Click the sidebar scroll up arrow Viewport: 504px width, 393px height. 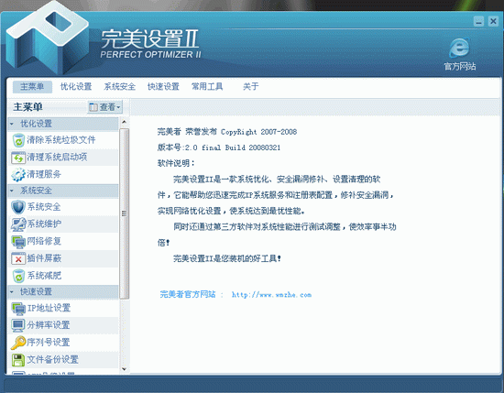coord(124,122)
